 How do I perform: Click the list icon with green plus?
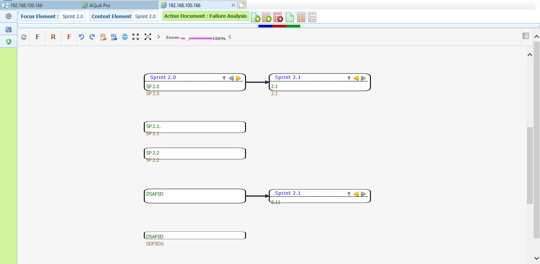(267, 17)
